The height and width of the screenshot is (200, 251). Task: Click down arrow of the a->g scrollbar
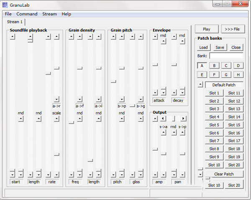pyautogui.click(x=141, y=99)
